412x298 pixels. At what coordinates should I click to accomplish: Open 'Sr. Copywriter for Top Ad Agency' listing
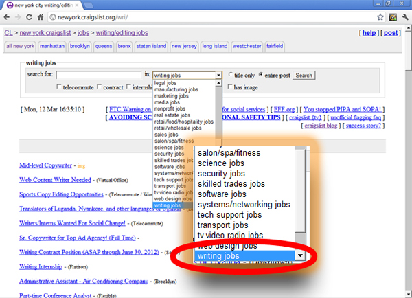pyautogui.click(x=78, y=238)
